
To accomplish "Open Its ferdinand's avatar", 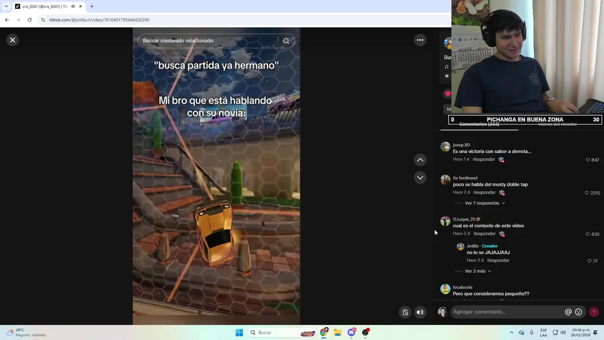I will point(445,179).
